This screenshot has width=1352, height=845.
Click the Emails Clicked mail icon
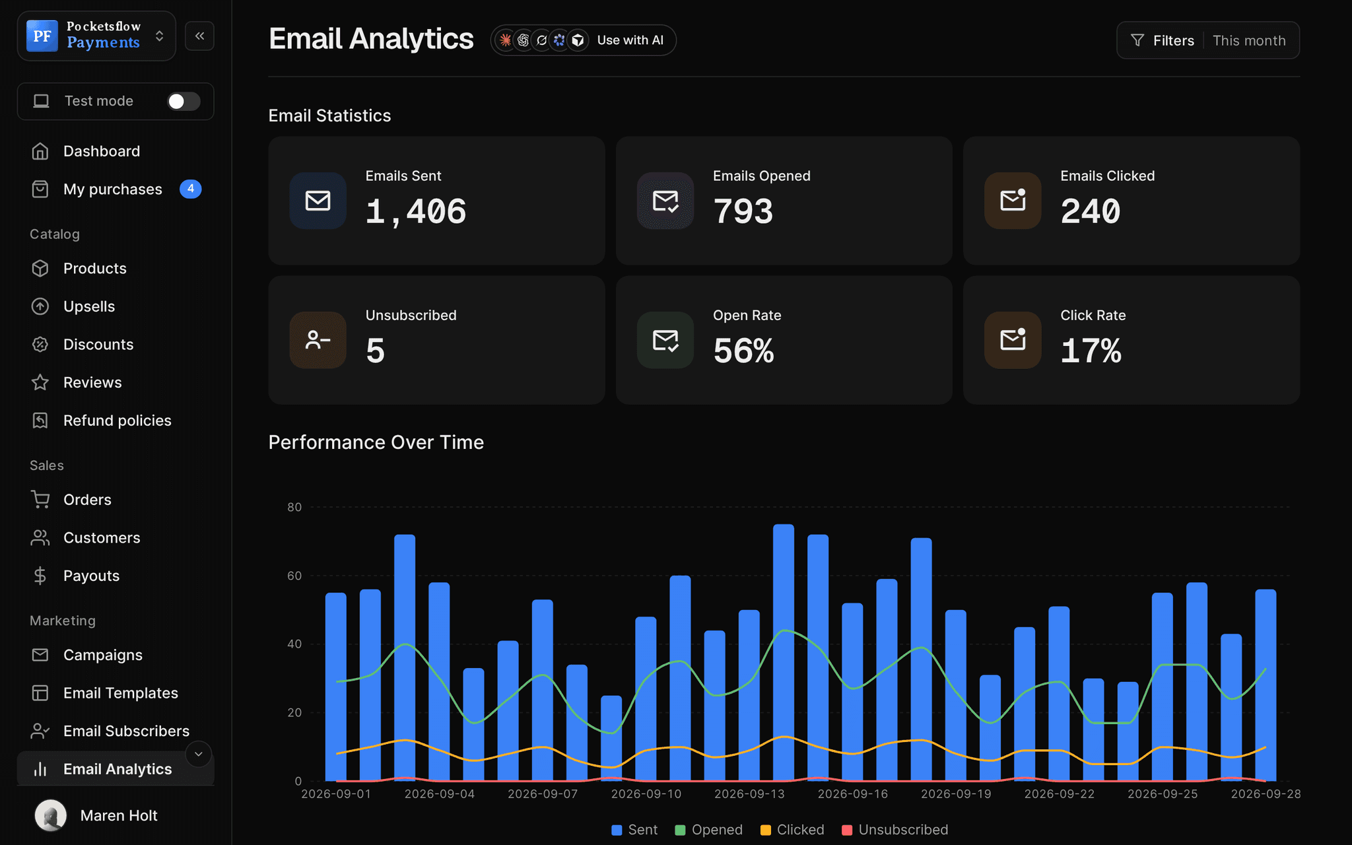[1013, 201]
